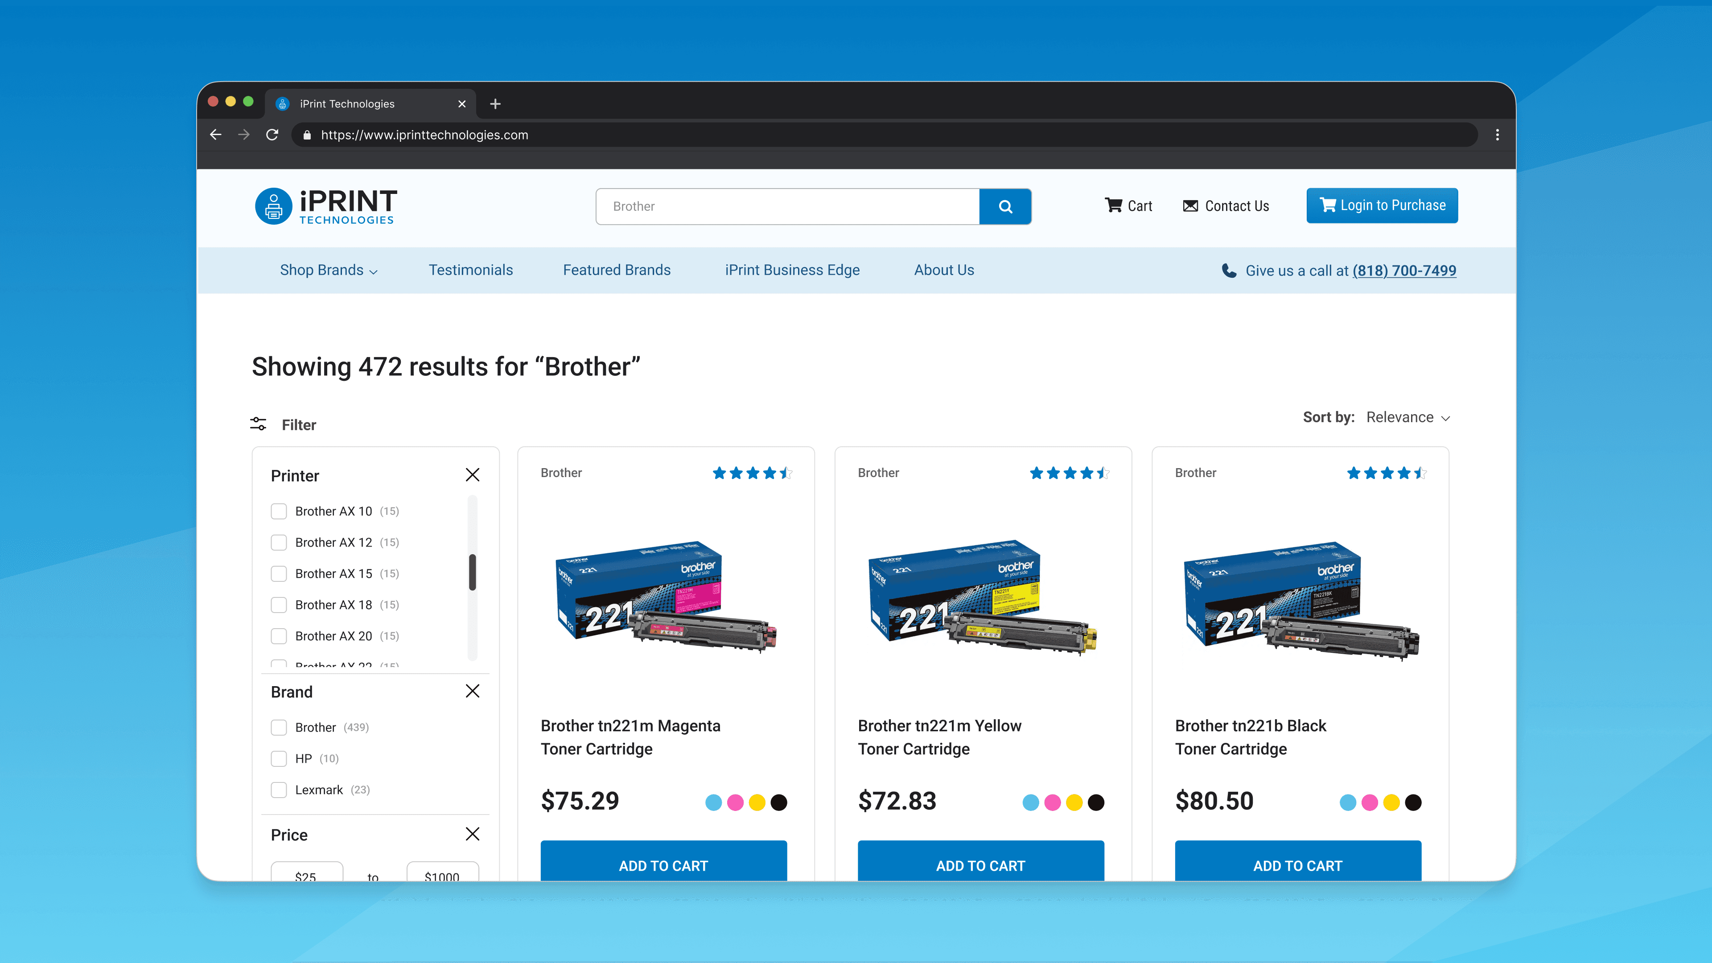Open a new browser tab with plus
1712x963 pixels.
[x=495, y=104]
